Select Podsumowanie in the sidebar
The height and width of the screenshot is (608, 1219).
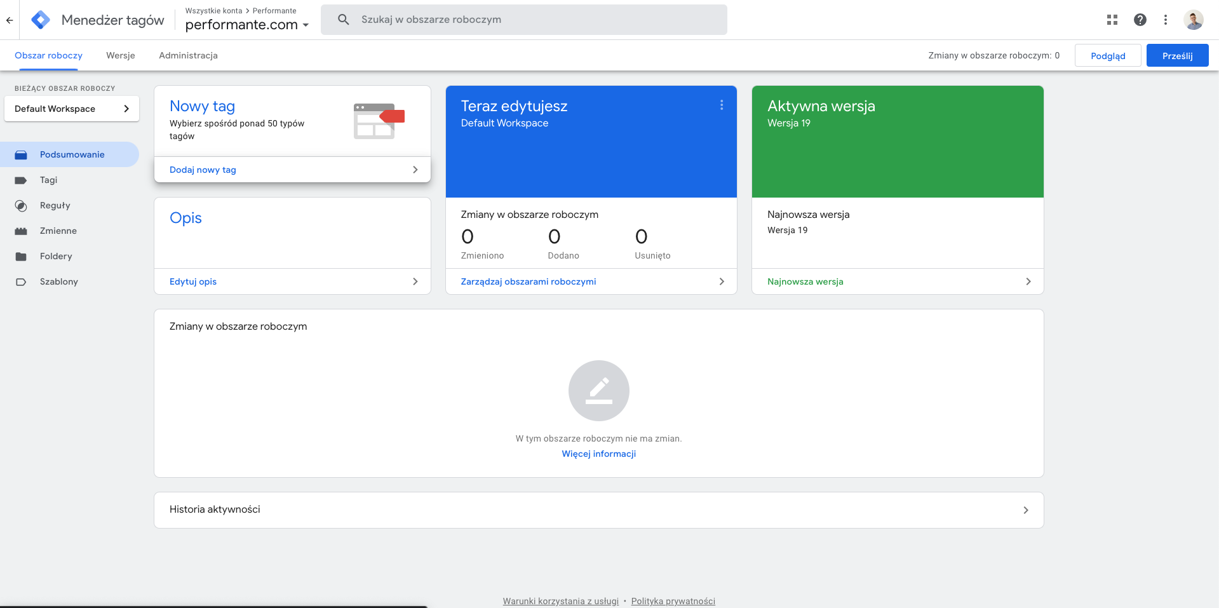point(69,154)
